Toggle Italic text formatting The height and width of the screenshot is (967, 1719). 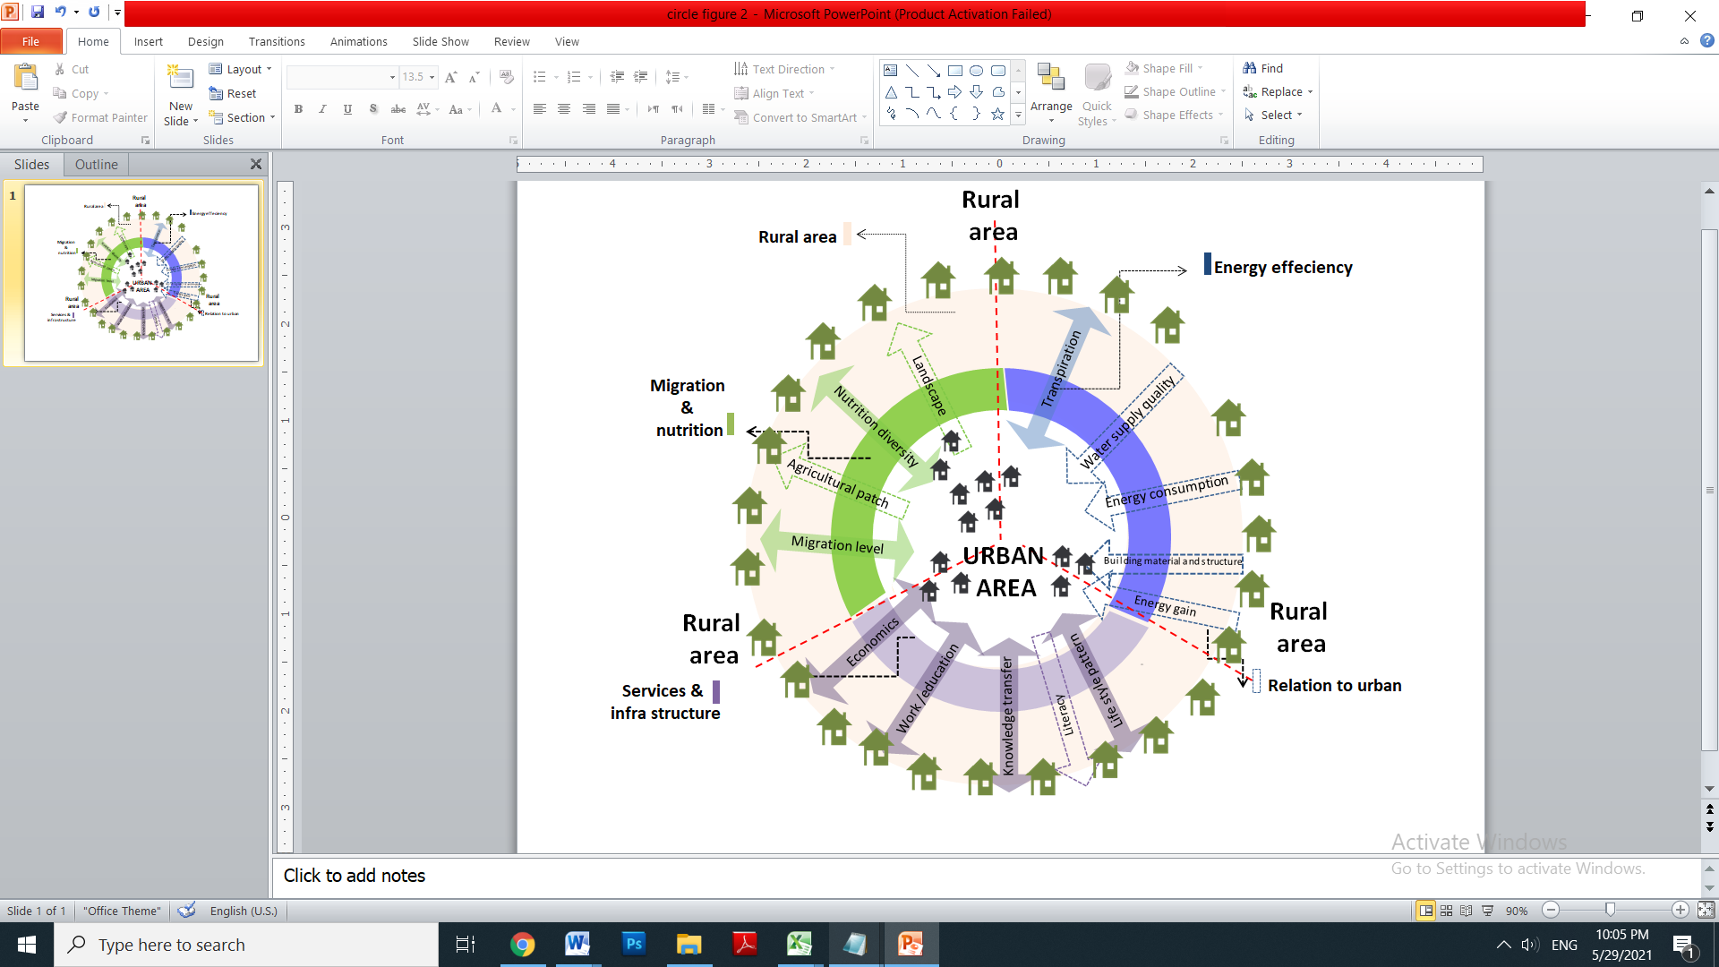[322, 109]
